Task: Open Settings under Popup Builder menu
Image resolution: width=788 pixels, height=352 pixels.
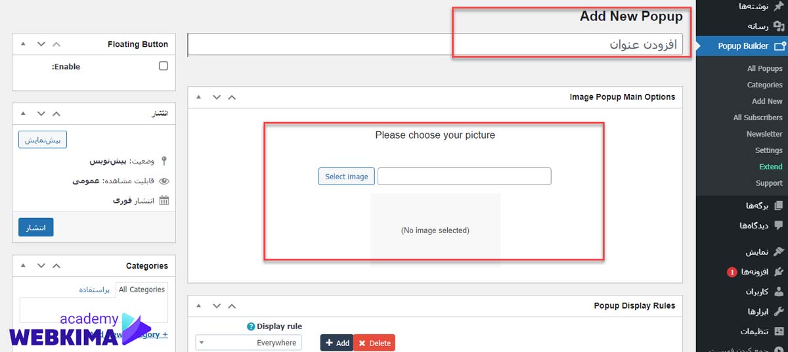Action: point(768,150)
